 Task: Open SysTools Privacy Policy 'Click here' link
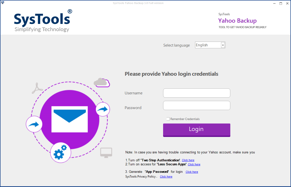tap(166, 177)
